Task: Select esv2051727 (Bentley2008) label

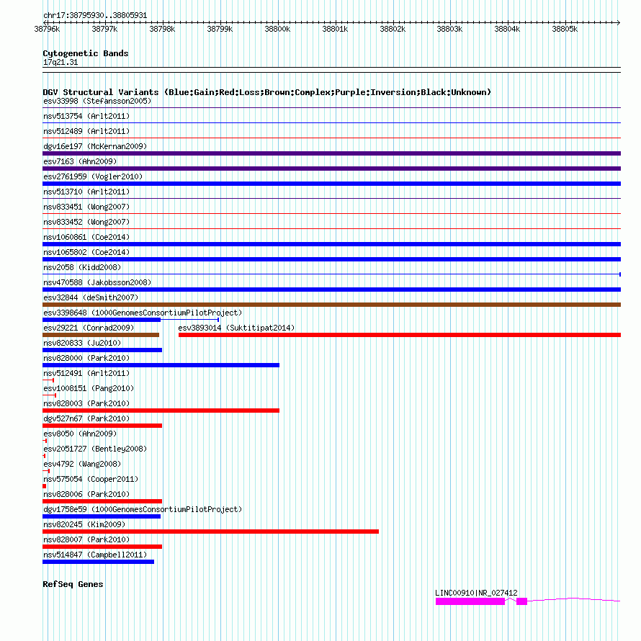Action: (95, 449)
